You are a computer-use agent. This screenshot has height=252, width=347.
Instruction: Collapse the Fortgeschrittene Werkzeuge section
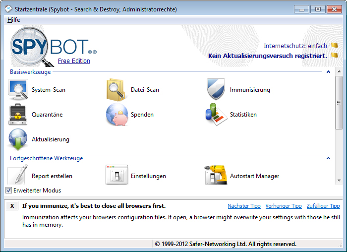(x=328, y=158)
